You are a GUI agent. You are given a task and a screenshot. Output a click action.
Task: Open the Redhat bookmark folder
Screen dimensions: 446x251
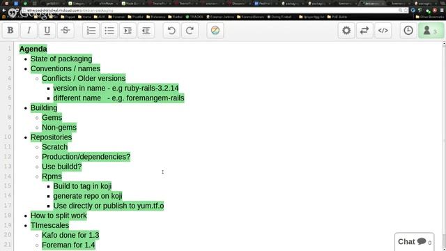(175, 17)
